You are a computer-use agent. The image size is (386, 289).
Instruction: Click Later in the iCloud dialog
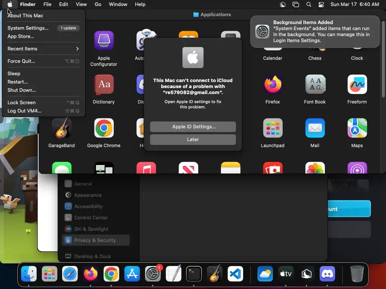coord(193,139)
